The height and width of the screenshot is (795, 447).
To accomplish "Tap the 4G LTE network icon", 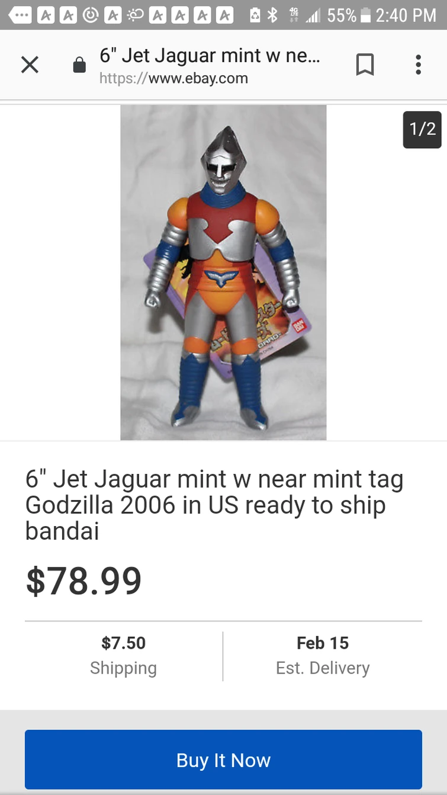I will (292, 15).
